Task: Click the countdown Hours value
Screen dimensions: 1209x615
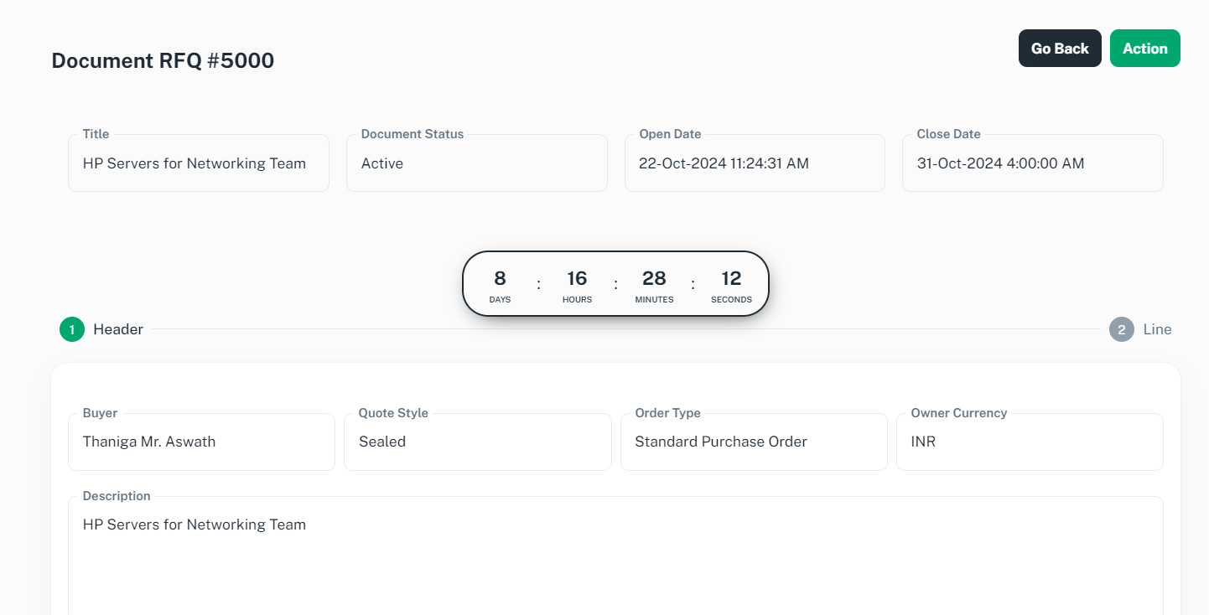Action: click(x=577, y=279)
